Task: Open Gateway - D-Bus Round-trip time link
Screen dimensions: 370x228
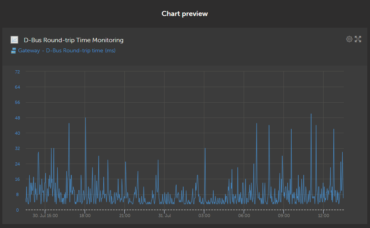Action: tap(67, 51)
